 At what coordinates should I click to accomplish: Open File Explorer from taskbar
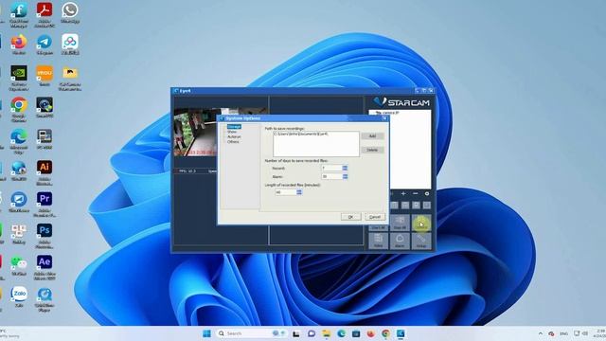[326, 333]
